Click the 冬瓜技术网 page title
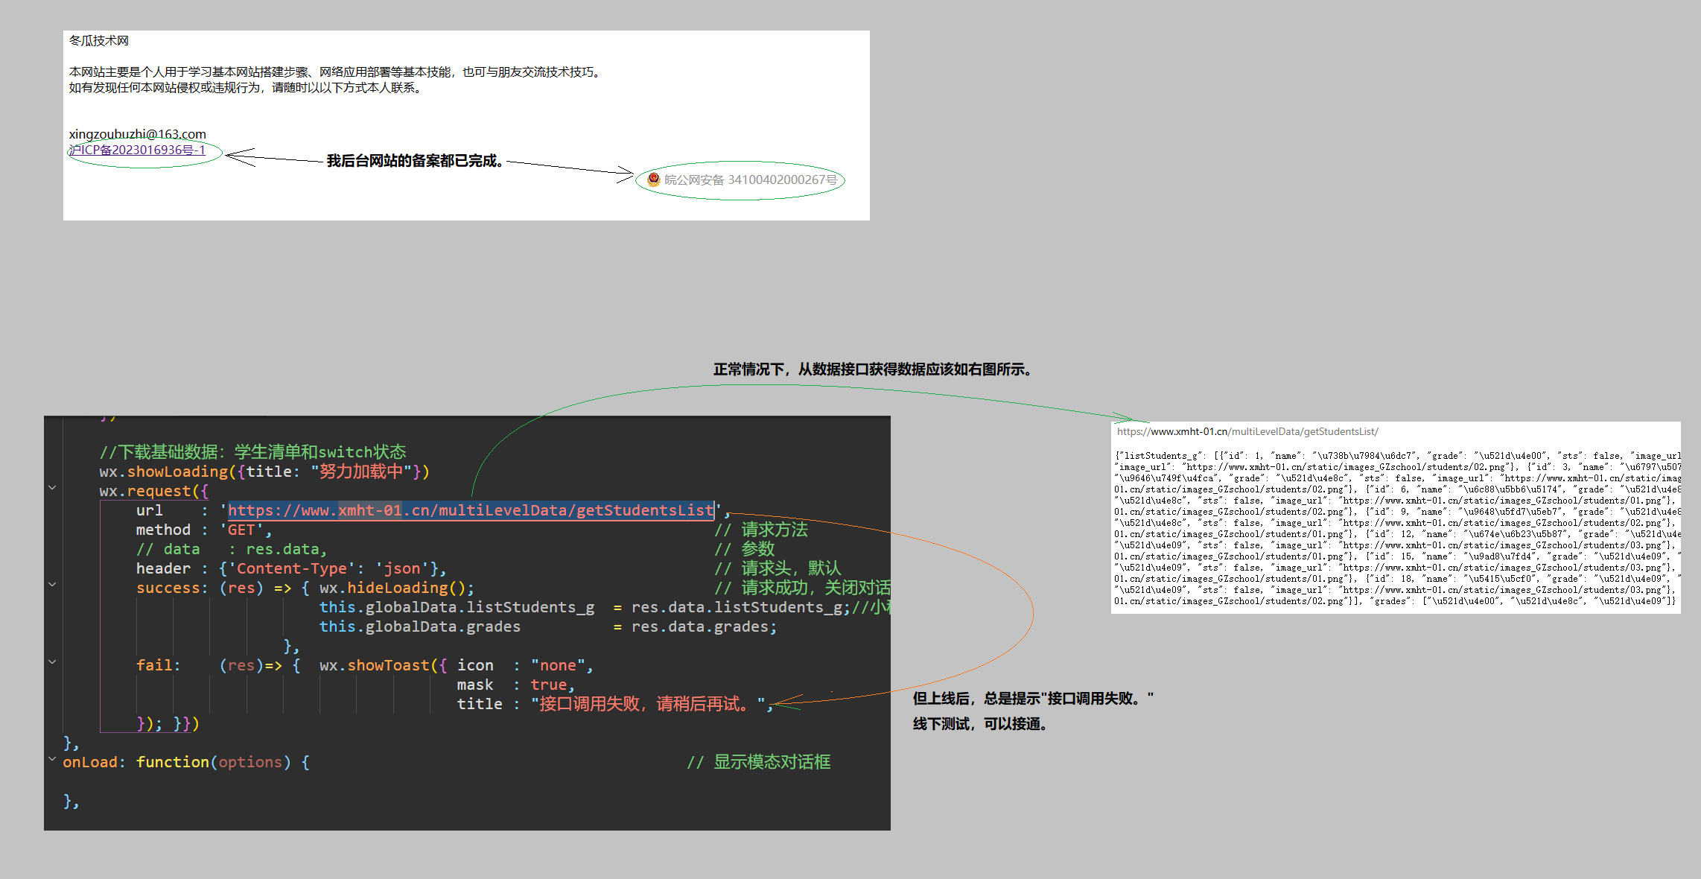 point(98,40)
